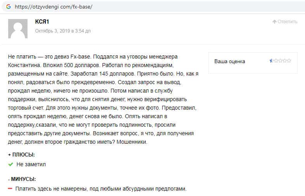
Task: Click the red minus icon under МИНУСЫ
Action: (10, 188)
